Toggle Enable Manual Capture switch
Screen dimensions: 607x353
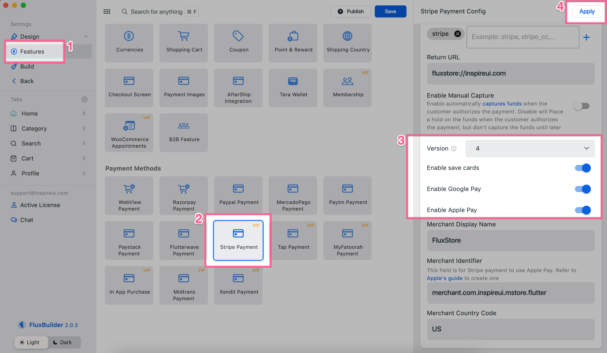(581, 106)
